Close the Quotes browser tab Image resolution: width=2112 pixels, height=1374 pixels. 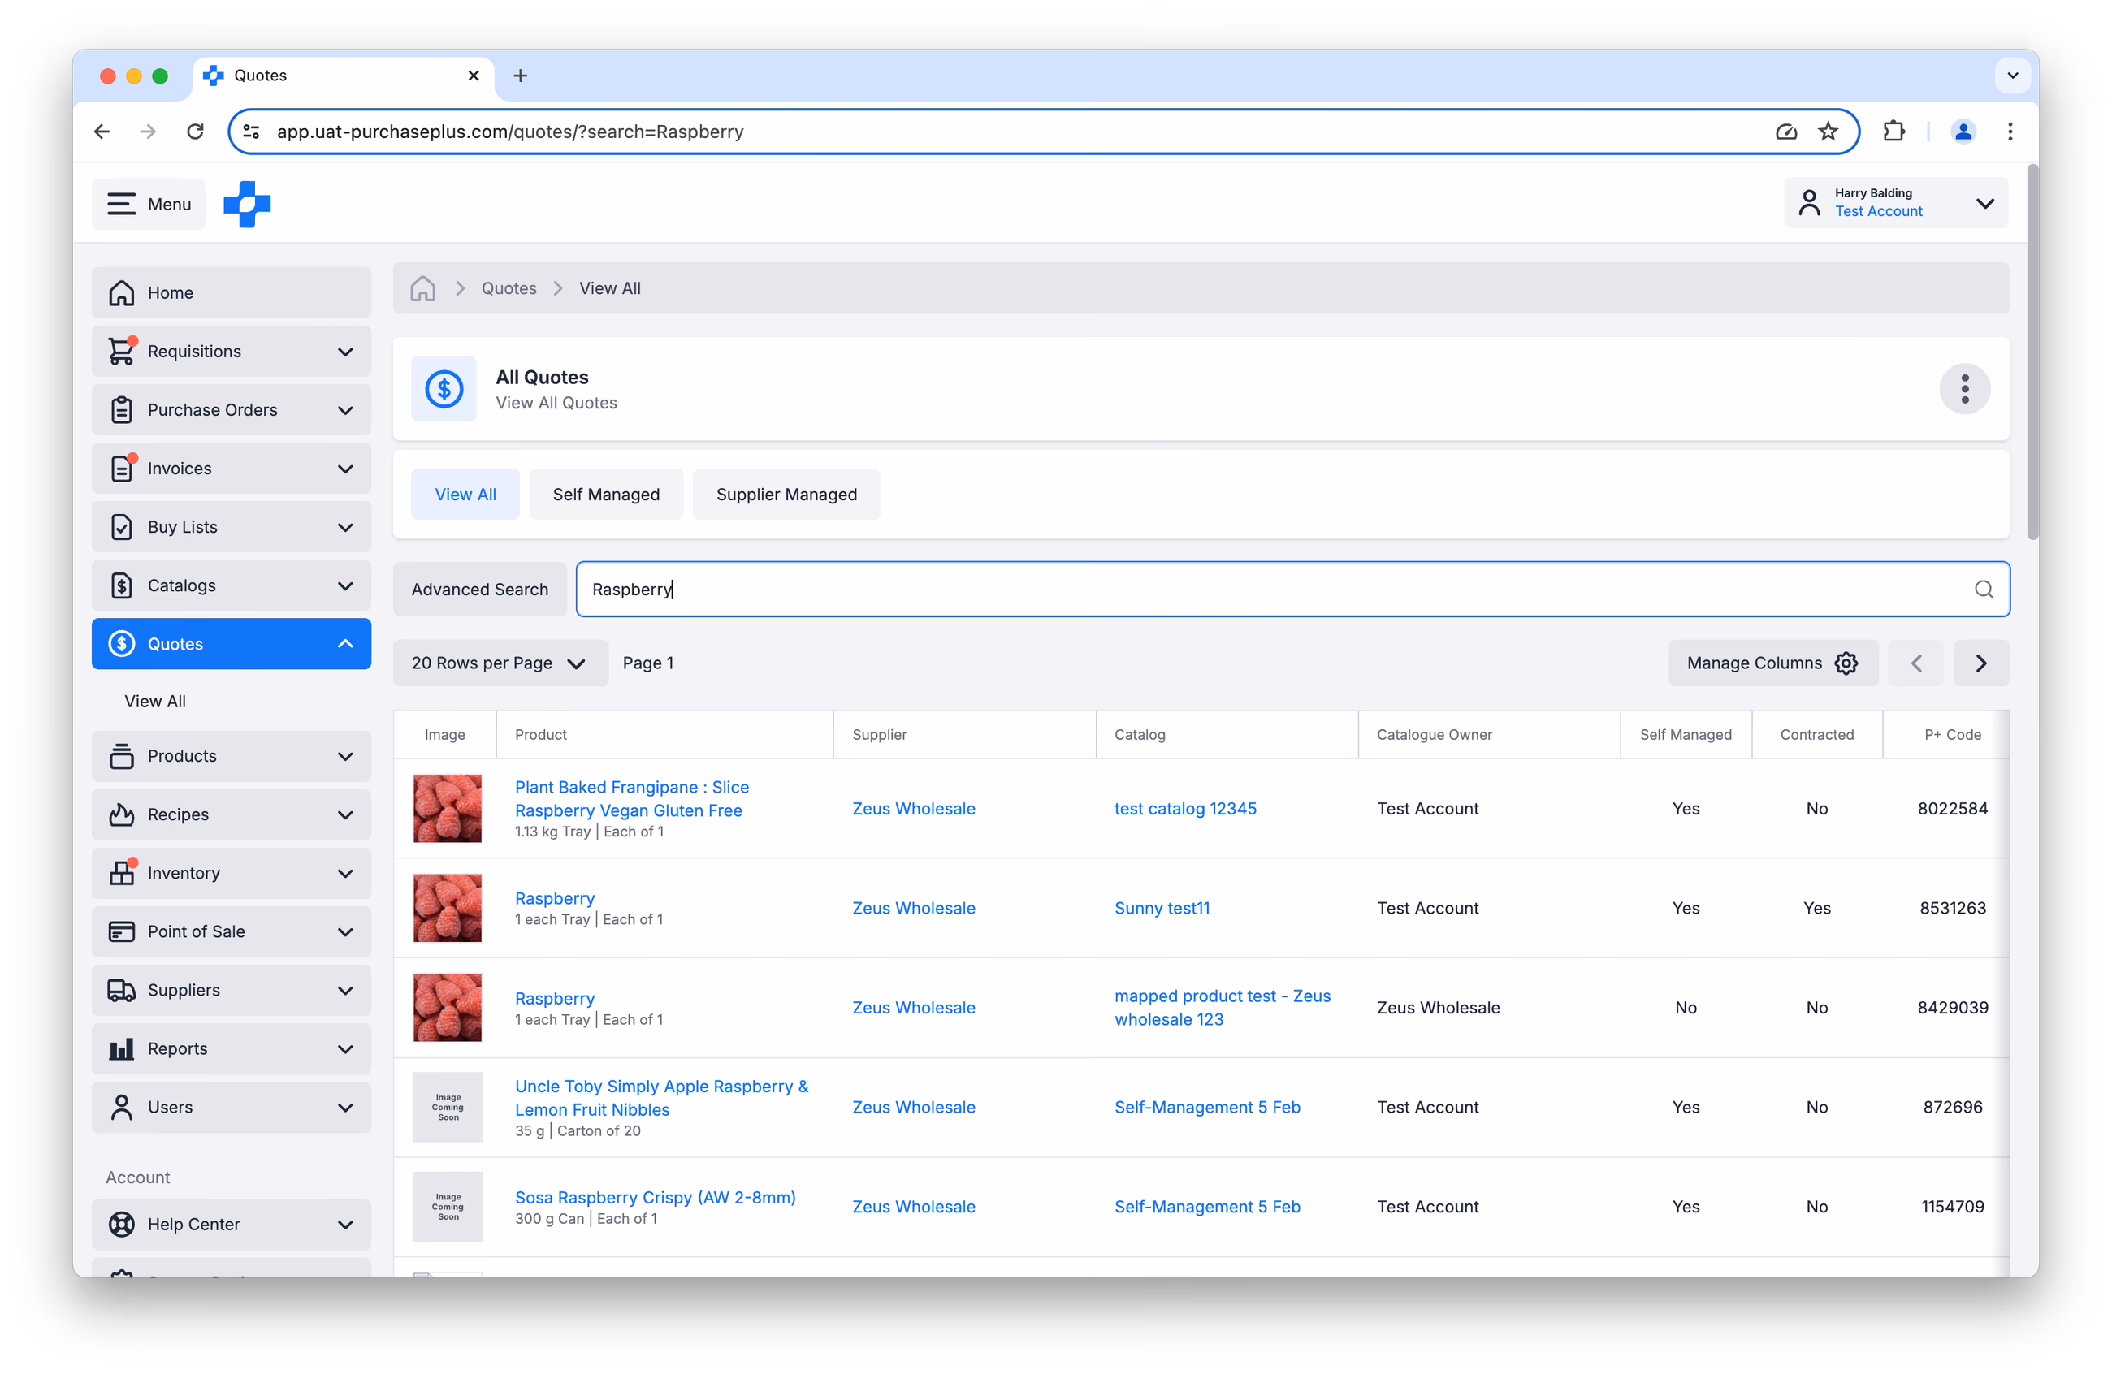pos(474,76)
